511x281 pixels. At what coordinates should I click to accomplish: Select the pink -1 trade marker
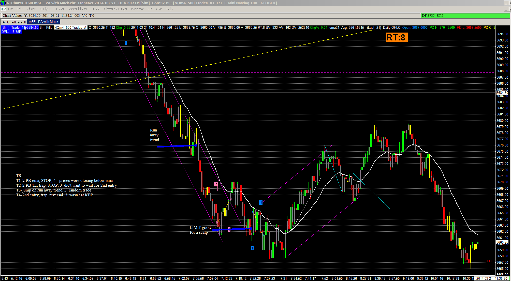[216, 184]
